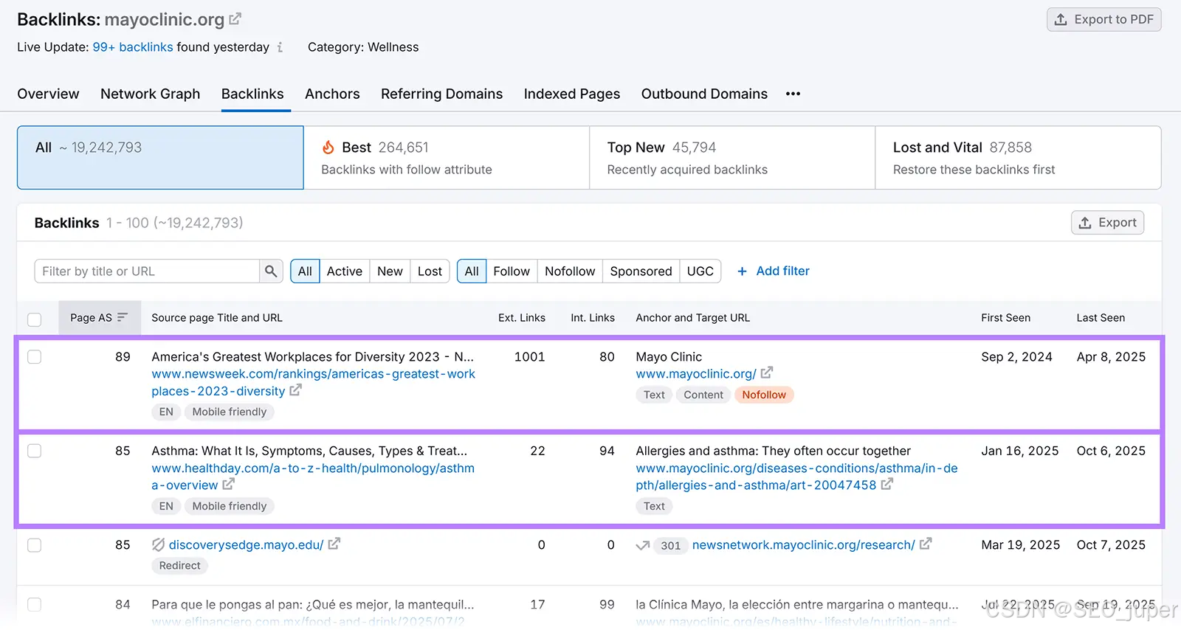This screenshot has height=630, width=1181.
Task: Click the Redirect tag under discoverysedge
Action: point(179,566)
